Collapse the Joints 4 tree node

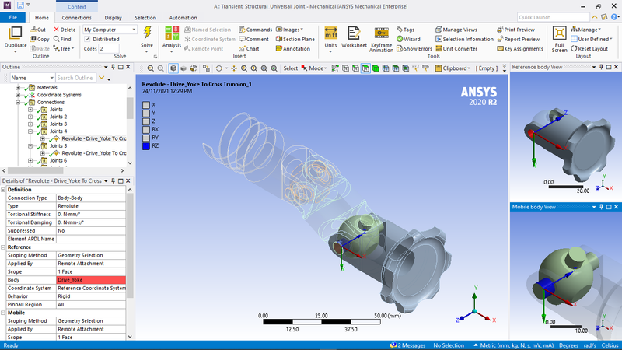[30, 131]
